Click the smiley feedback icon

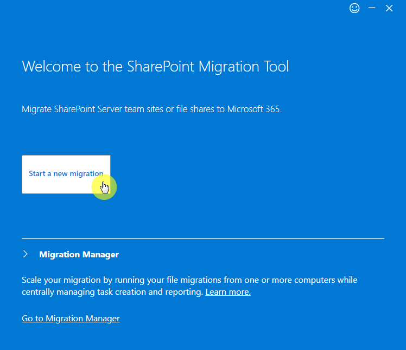click(354, 8)
